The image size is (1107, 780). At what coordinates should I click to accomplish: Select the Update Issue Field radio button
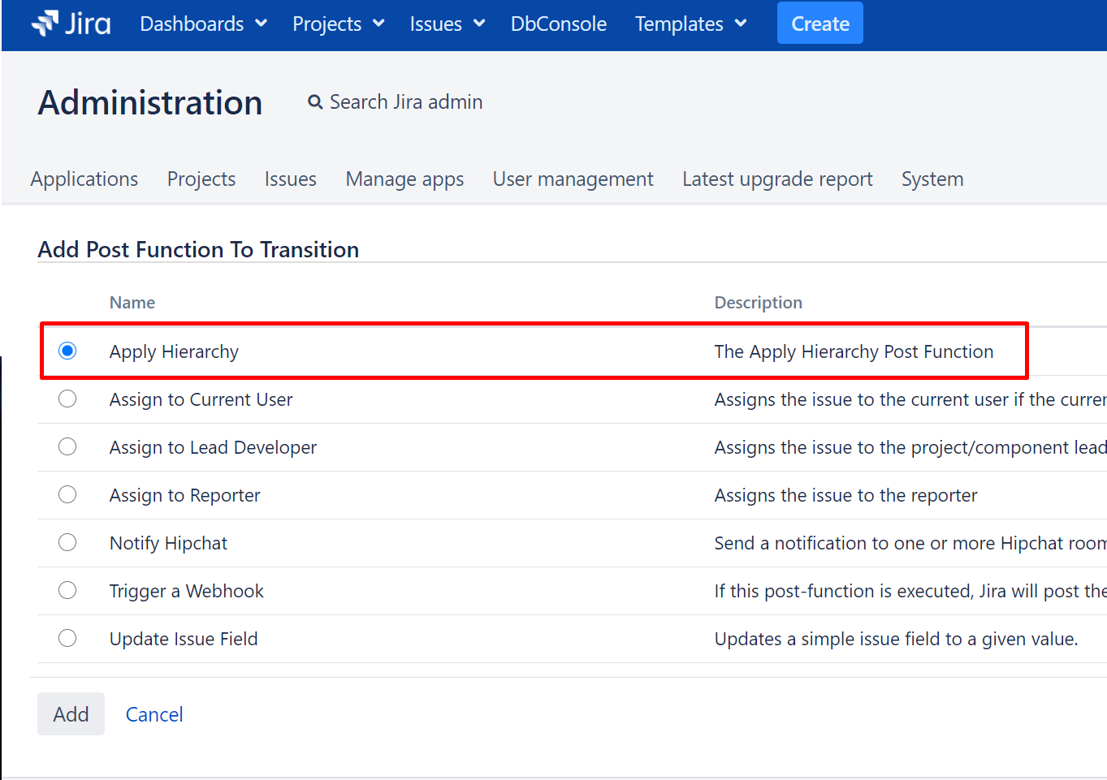[67, 638]
